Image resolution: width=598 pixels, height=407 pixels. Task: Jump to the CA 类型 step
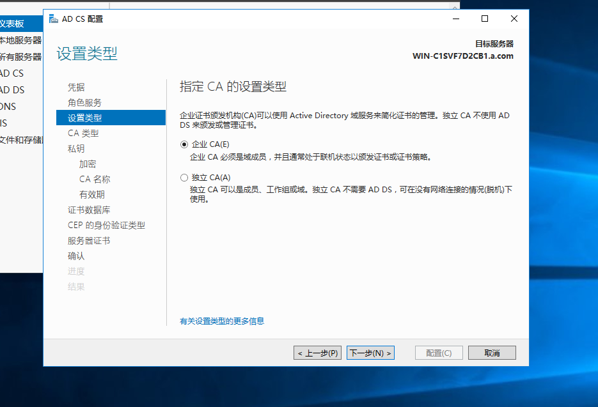pyautogui.click(x=83, y=134)
